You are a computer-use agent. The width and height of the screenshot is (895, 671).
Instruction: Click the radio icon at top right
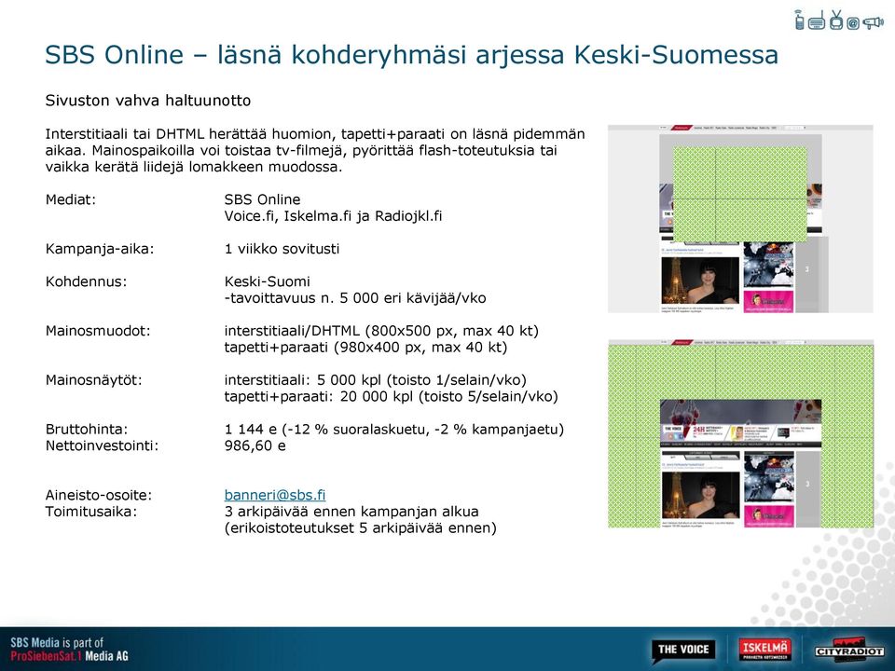(x=817, y=21)
